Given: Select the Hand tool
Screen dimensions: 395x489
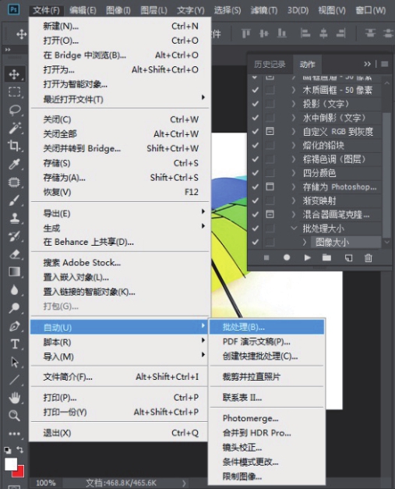Looking at the screenshot, I should (x=14, y=398).
